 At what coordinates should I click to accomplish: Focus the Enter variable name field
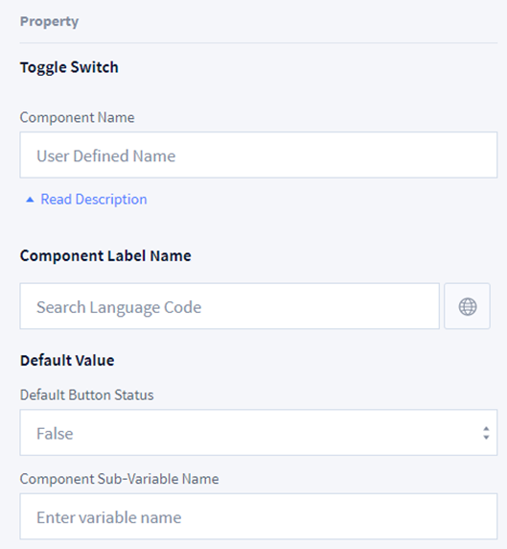(x=259, y=516)
